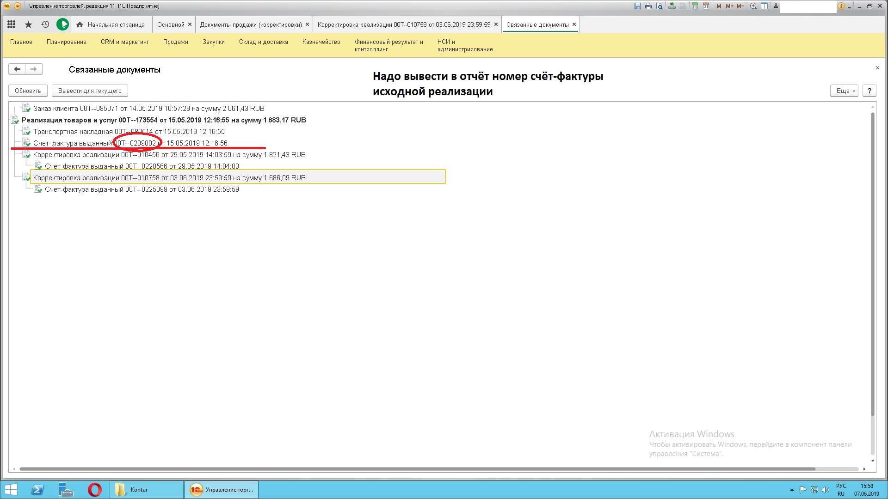Image resolution: width=888 pixels, height=499 pixels.
Task: Open the sections grid menu icon
Action: [x=12, y=24]
